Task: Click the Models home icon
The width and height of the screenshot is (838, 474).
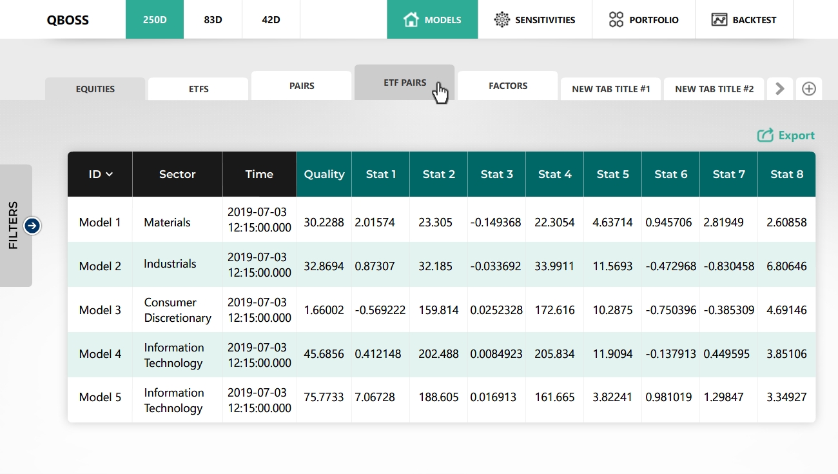Action: click(x=411, y=19)
